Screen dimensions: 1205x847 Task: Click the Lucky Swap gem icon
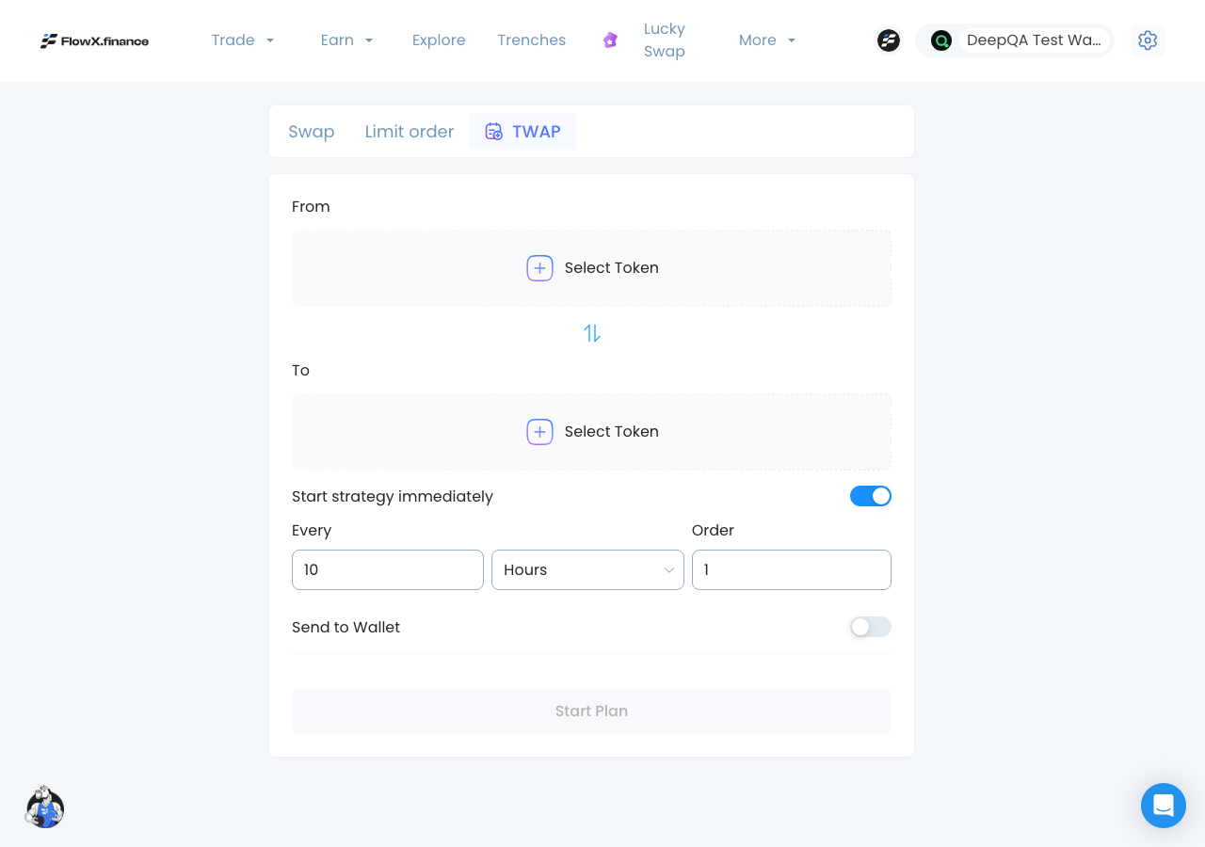pyautogui.click(x=610, y=40)
